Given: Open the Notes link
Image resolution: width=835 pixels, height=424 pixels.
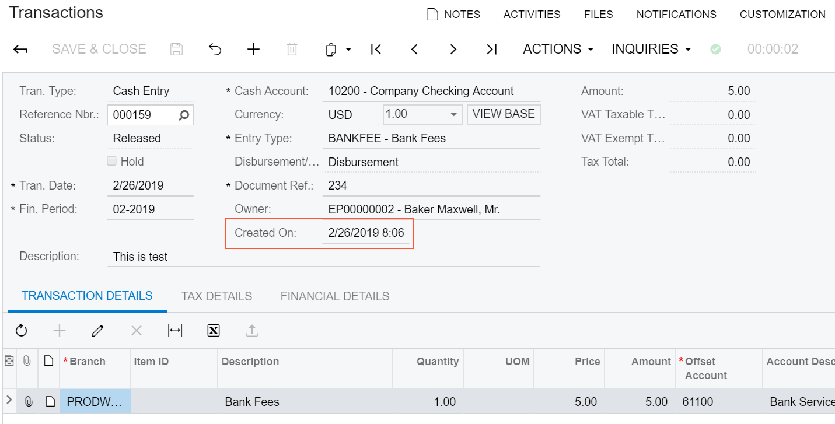Looking at the screenshot, I should pyautogui.click(x=453, y=15).
